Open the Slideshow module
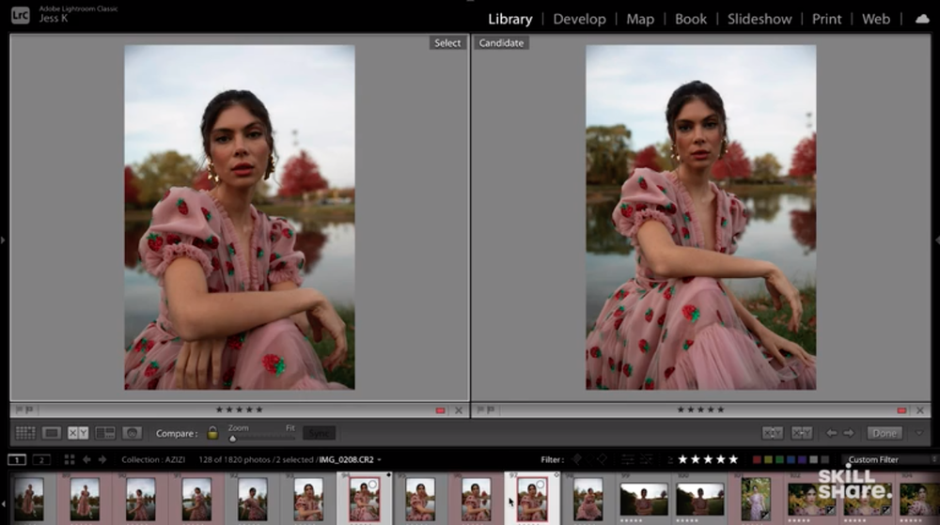Image resolution: width=940 pixels, height=525 pixels. pos(760,19)
